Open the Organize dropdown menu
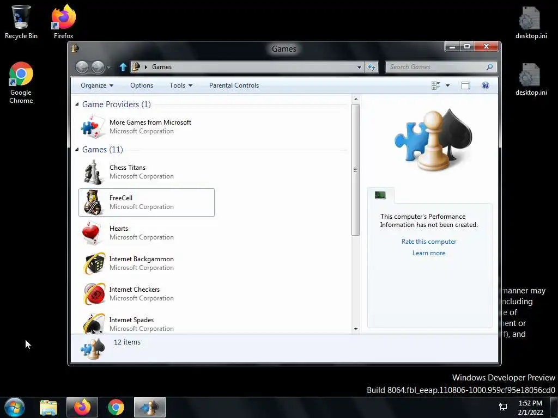 click(x=97, y=85)
